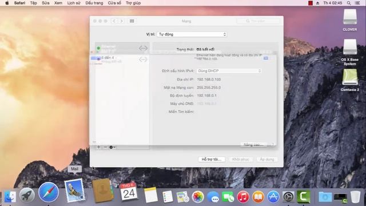
Task: Open the Lịch sử menu
Action: 74,3
